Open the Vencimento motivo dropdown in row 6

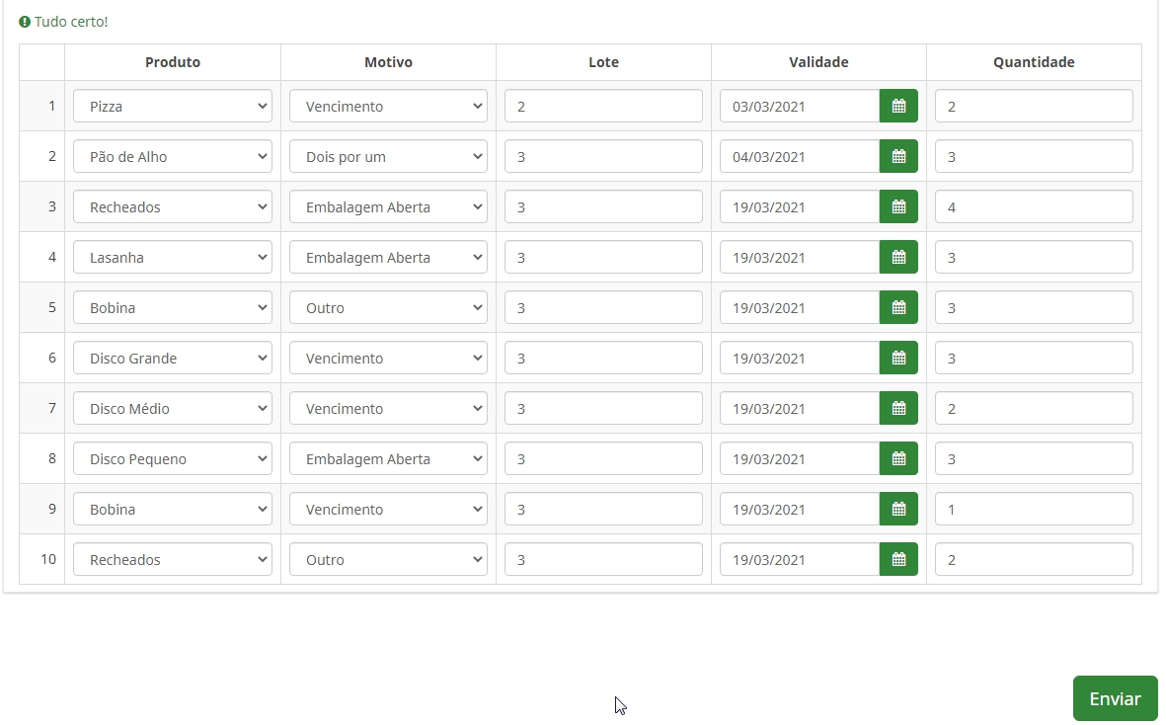coord(388,358)
